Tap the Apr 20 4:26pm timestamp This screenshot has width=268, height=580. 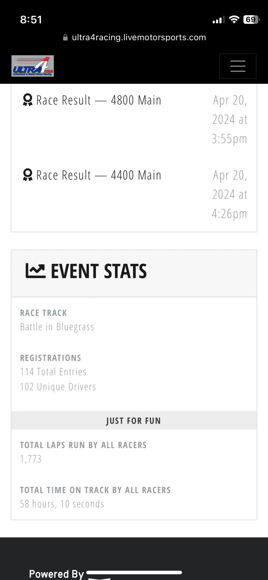[230, 194]
